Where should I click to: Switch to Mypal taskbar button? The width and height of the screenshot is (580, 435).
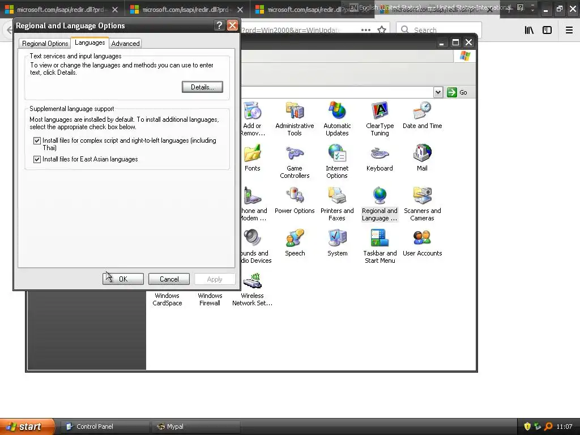(196, 427)
